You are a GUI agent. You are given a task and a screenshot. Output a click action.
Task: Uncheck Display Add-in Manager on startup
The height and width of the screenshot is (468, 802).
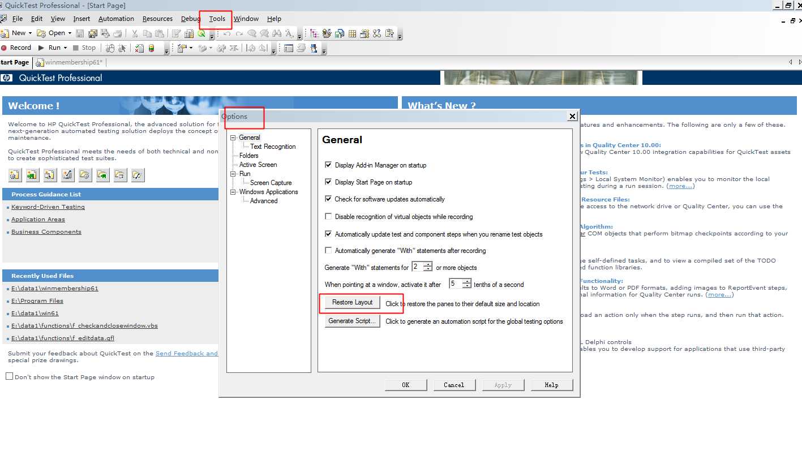[328, 165]
